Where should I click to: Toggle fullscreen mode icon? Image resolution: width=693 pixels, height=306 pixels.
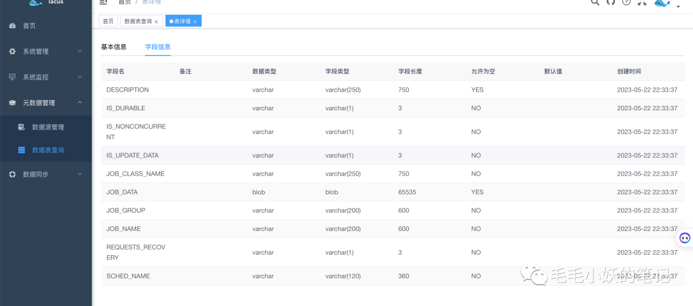(642, 2)
